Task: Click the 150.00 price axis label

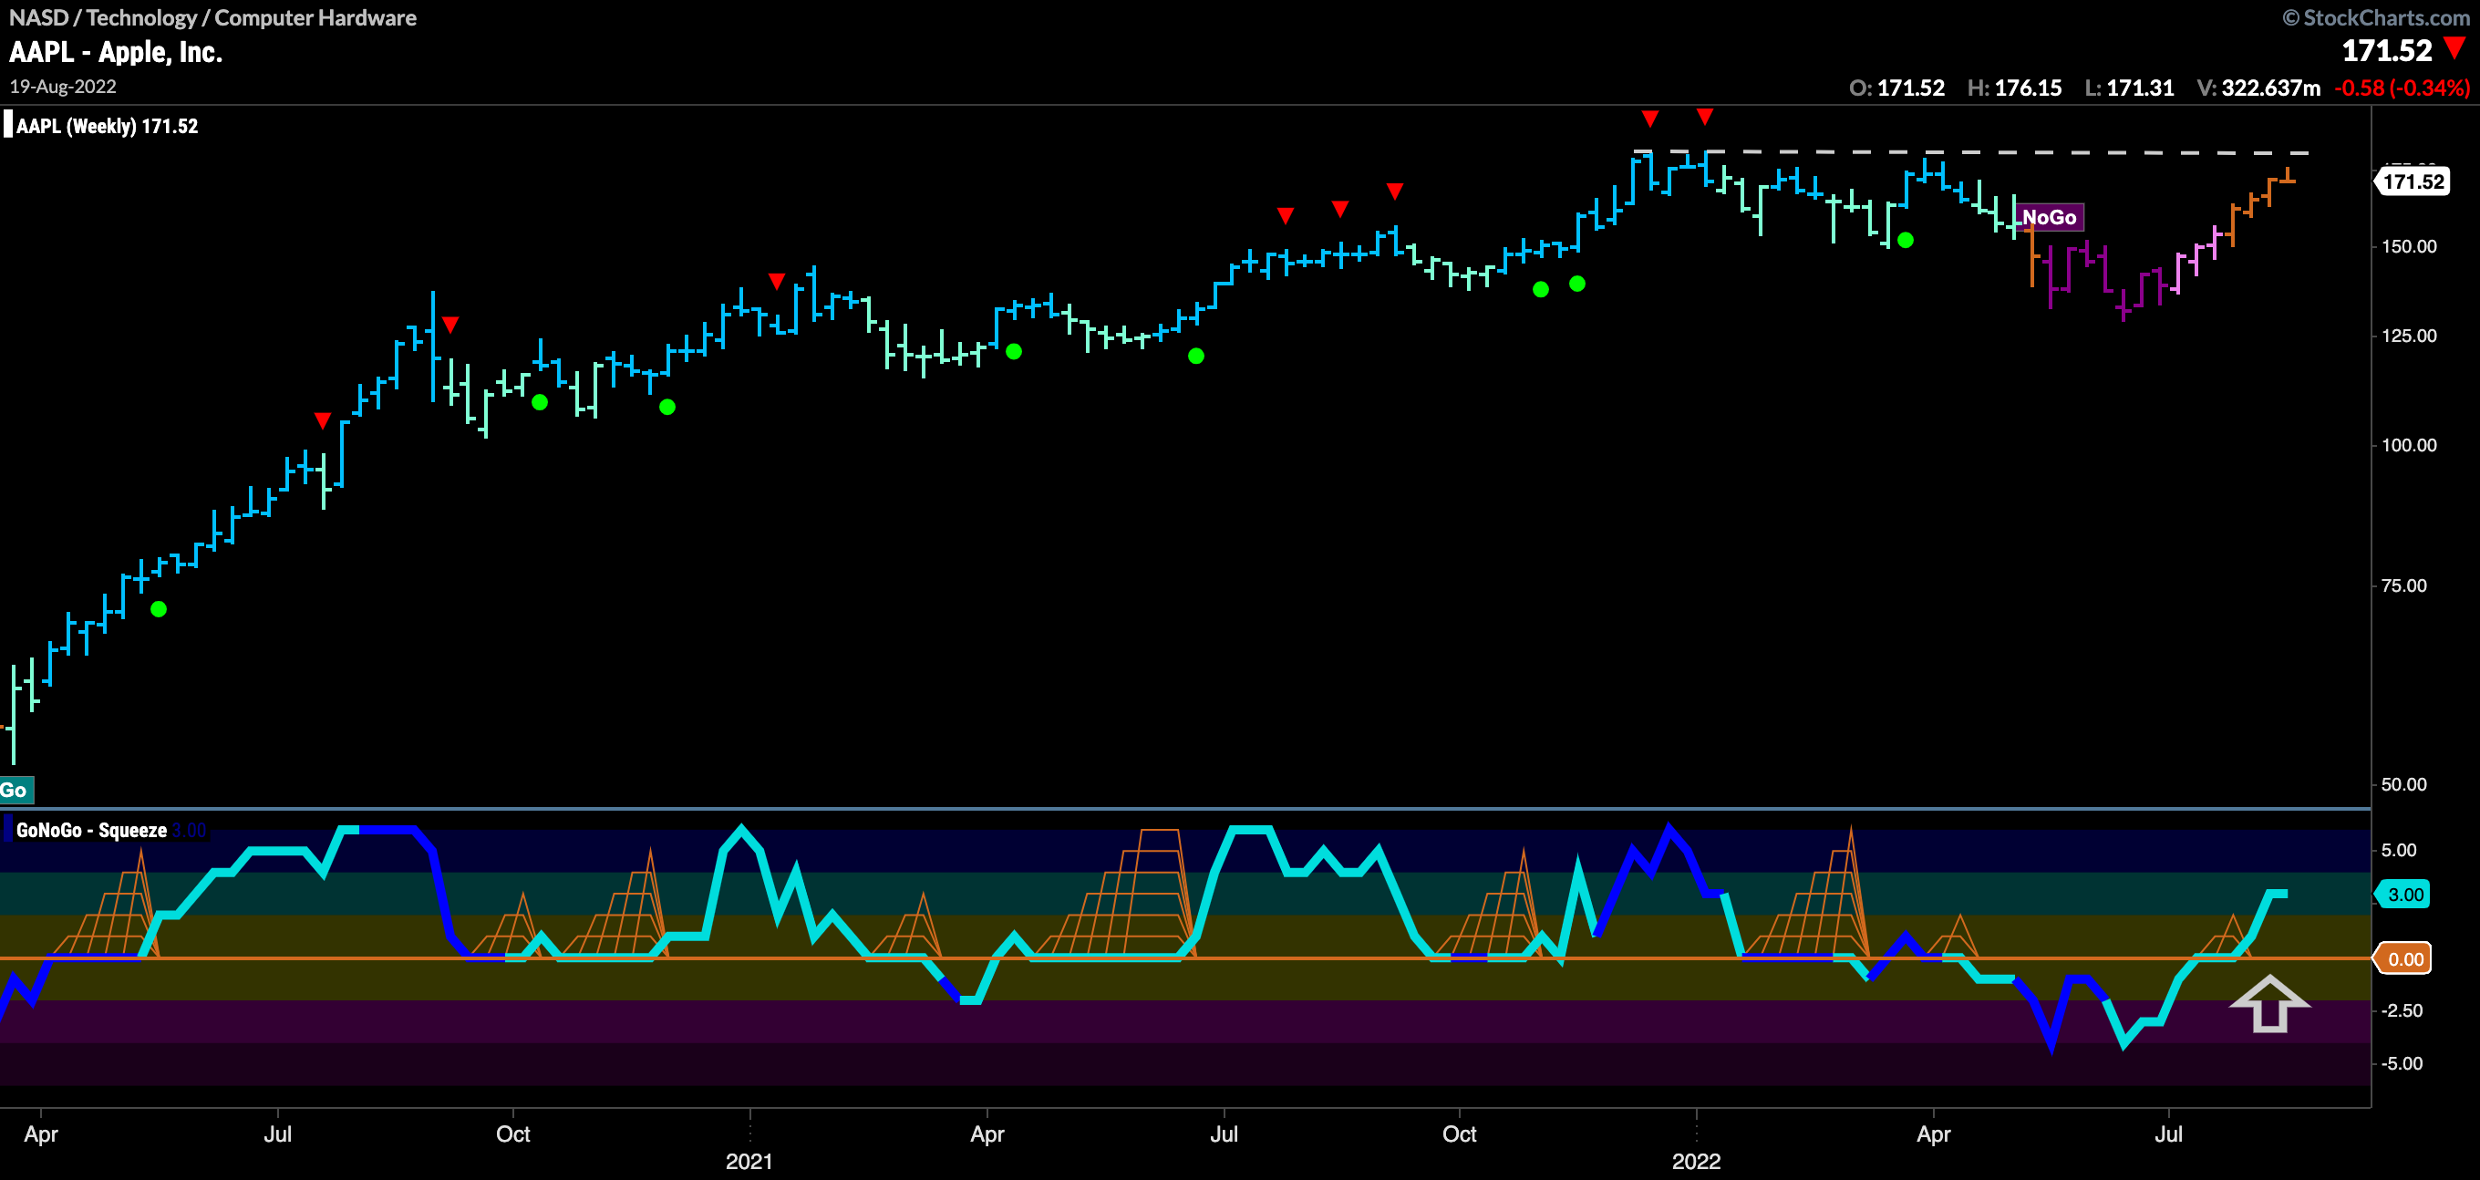Action: (x=2409, y=246)
